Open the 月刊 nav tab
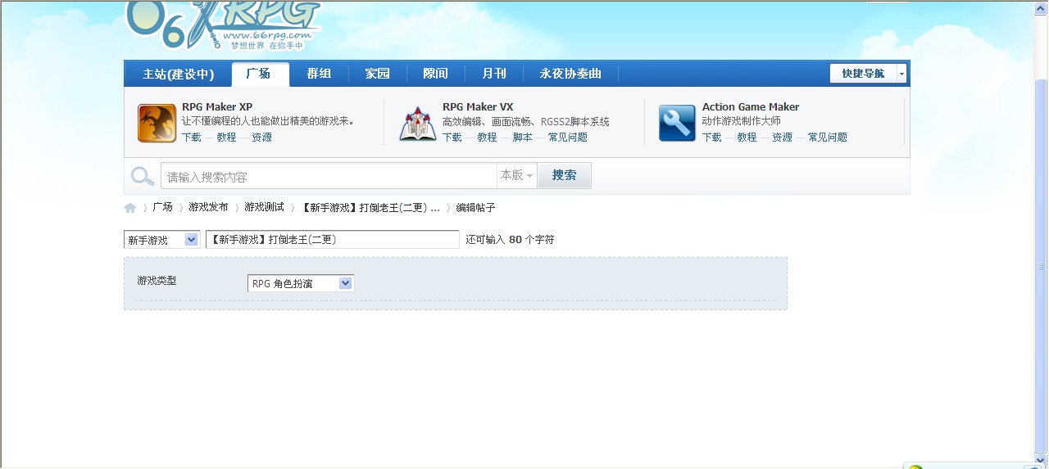 click(493, 74)
